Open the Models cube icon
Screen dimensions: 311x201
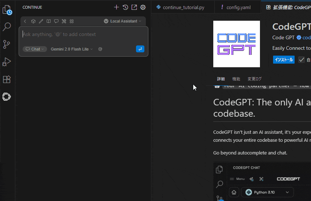33,21
